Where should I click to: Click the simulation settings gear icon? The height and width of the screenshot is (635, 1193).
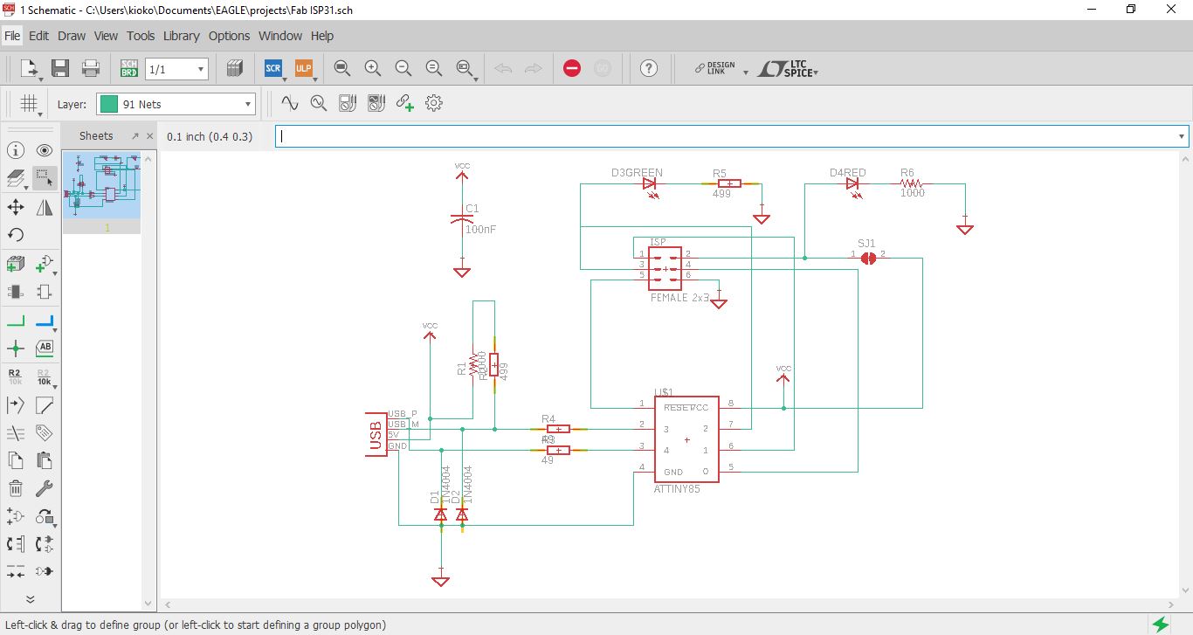[x=434, y=103]
